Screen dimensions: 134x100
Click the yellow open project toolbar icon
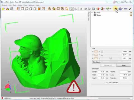tap(3, 9)
